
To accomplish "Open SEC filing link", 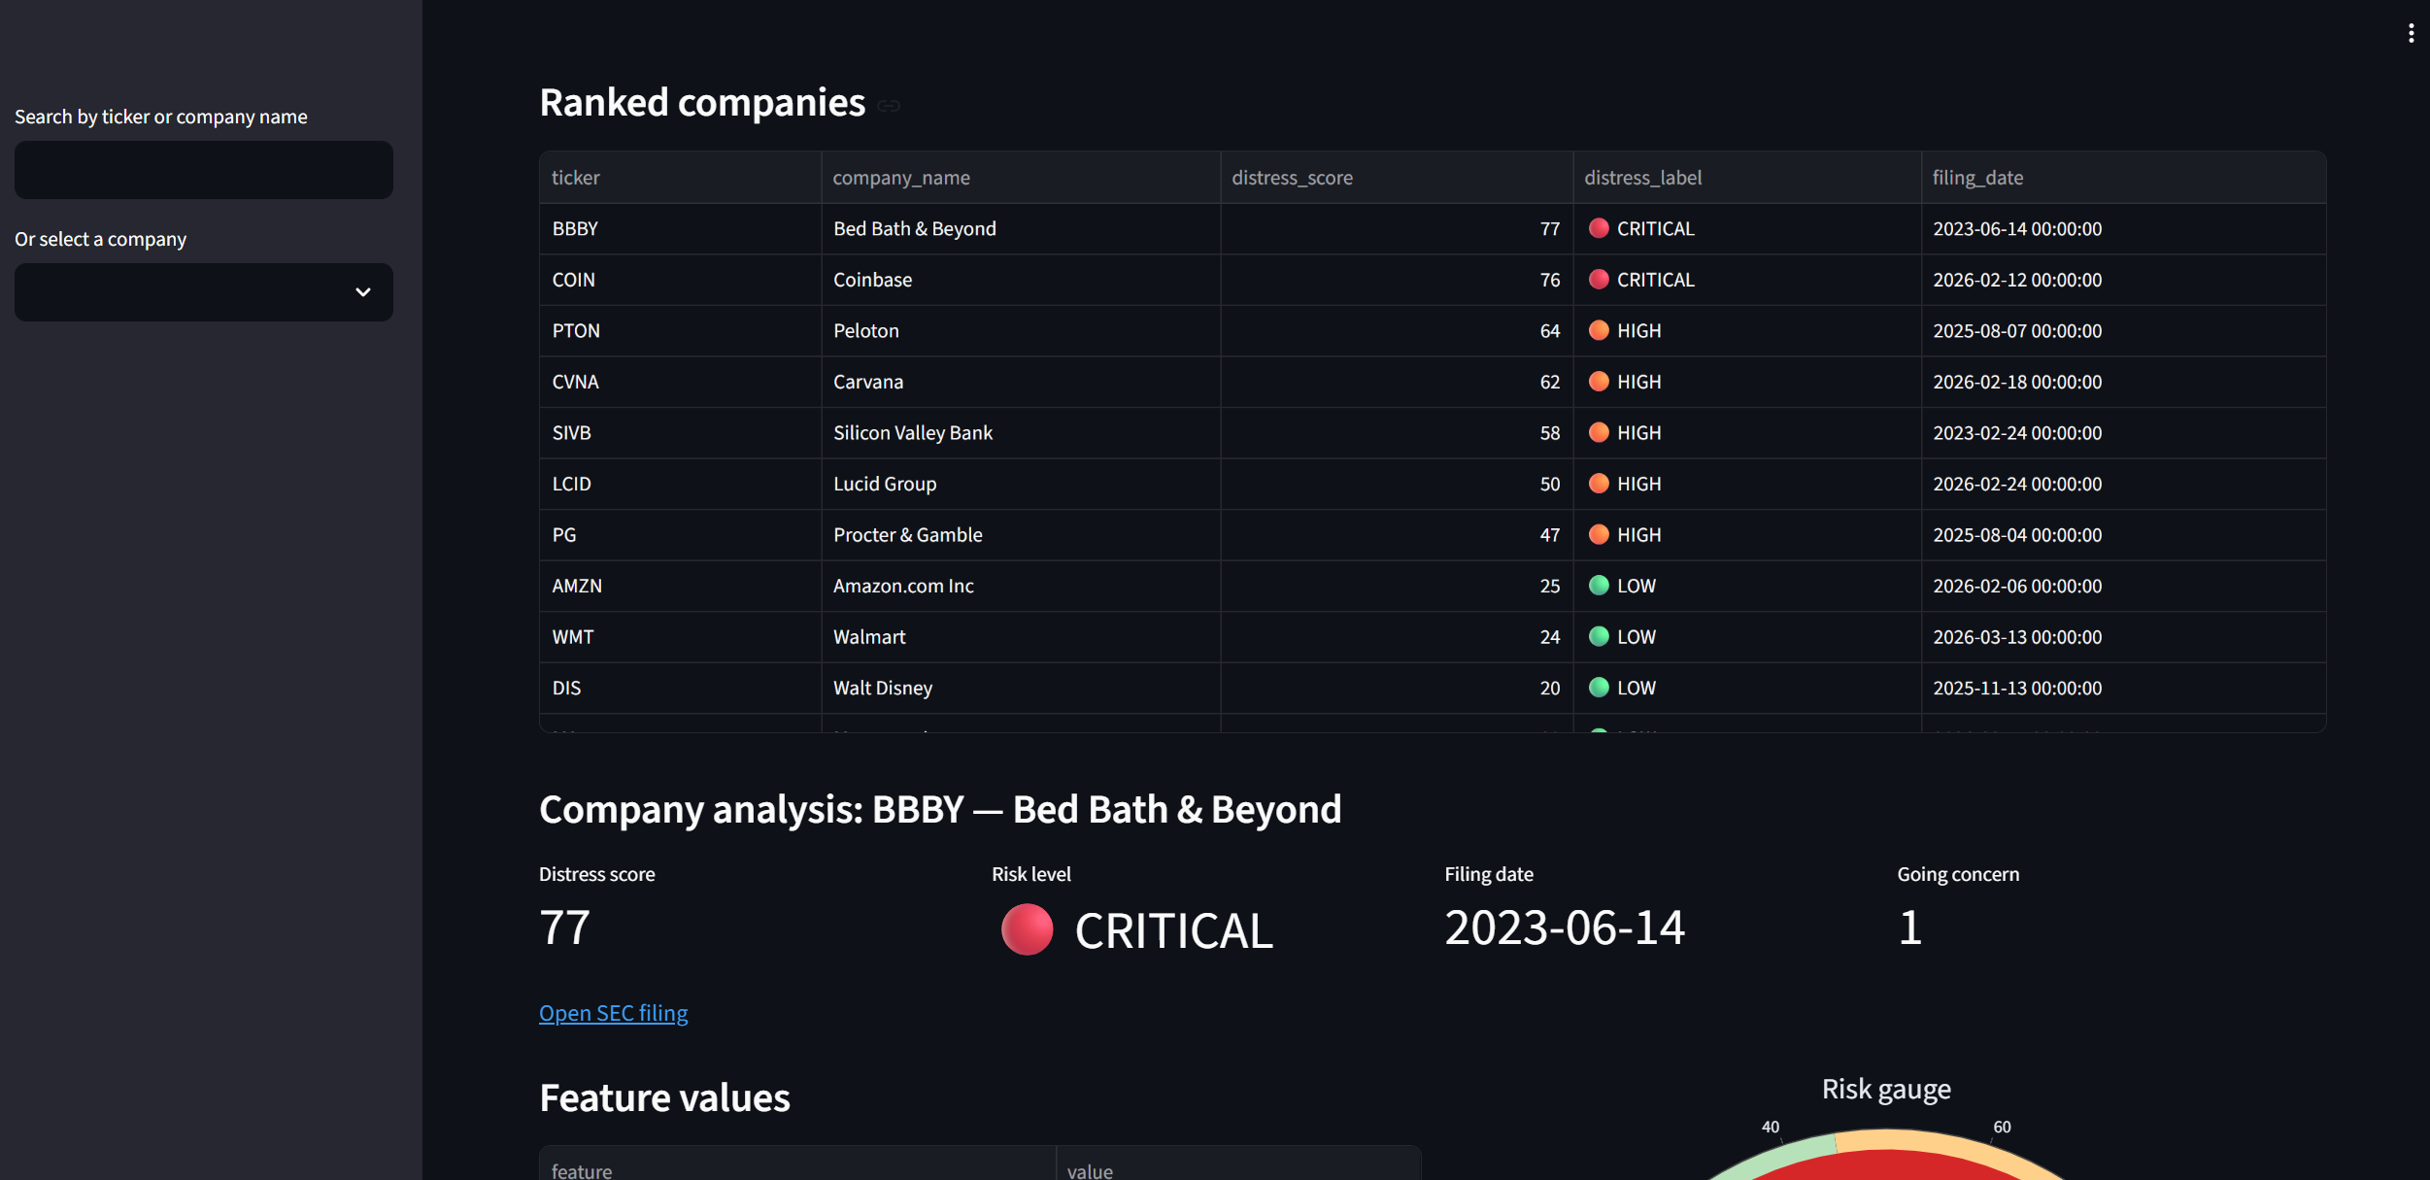I will (x=614, y=1013).
